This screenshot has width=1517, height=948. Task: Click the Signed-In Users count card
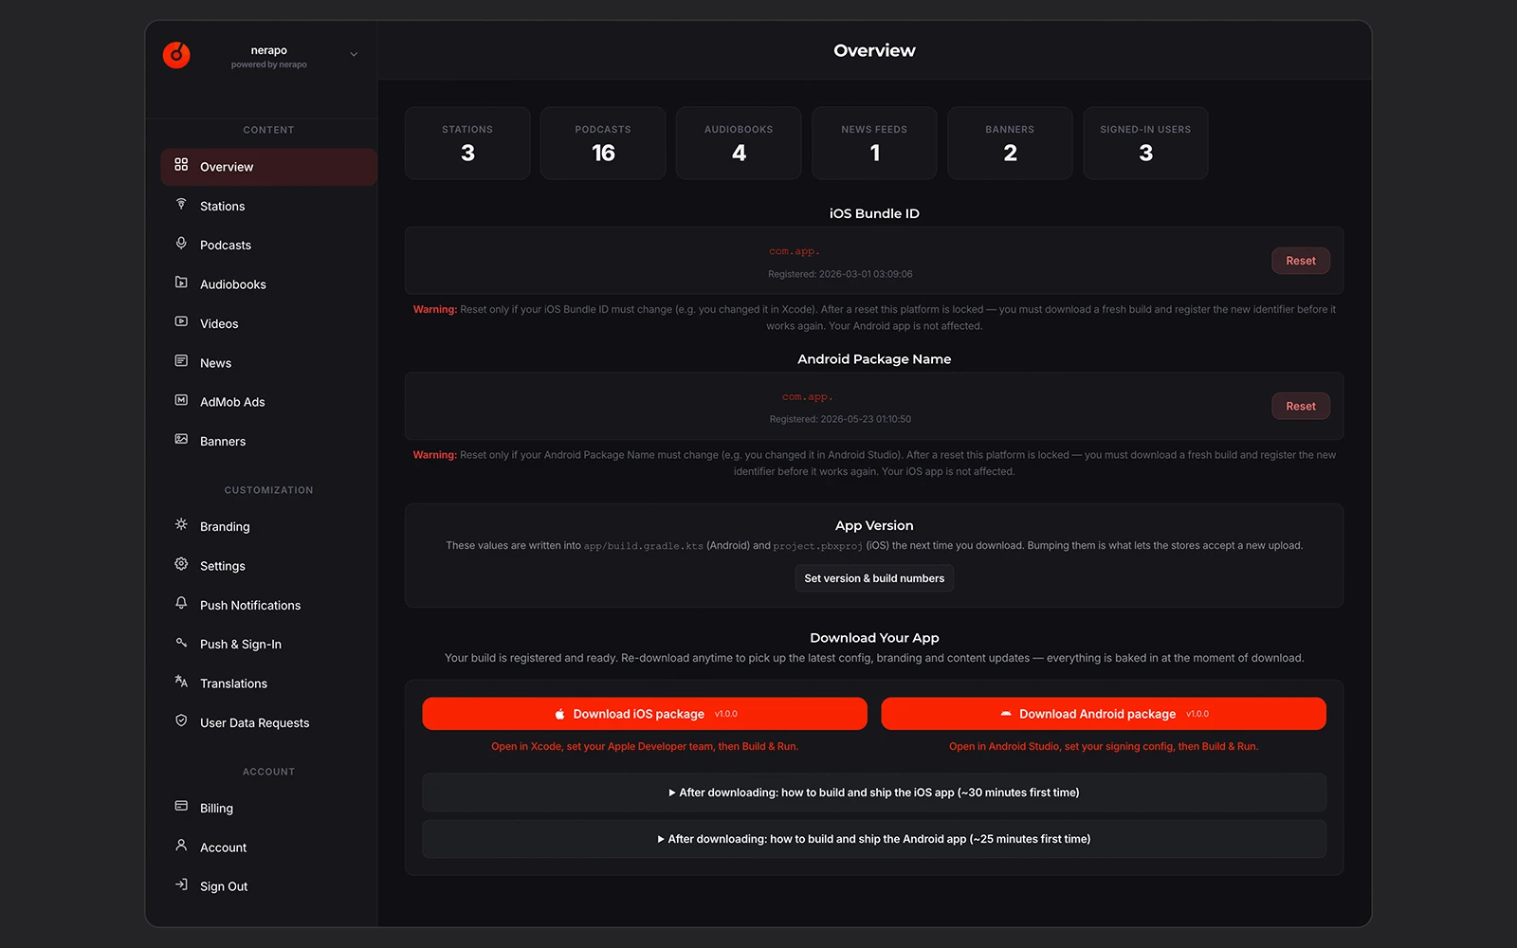pyautogui.click(x=1145, y=143)
